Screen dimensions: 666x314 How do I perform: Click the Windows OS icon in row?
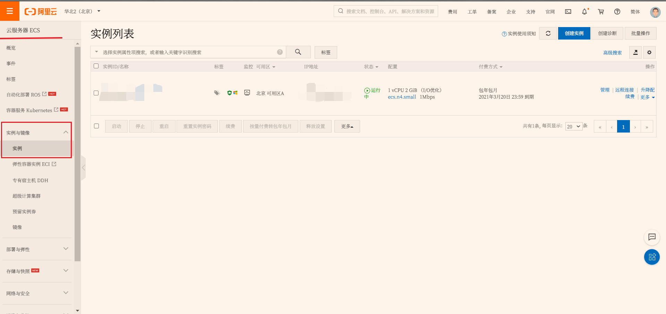point(235,93)
